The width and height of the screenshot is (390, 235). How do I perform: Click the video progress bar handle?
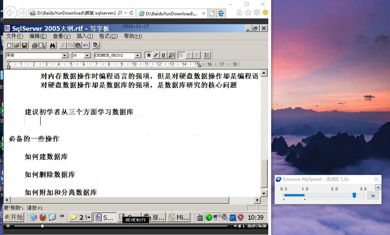tap(42, 226)
